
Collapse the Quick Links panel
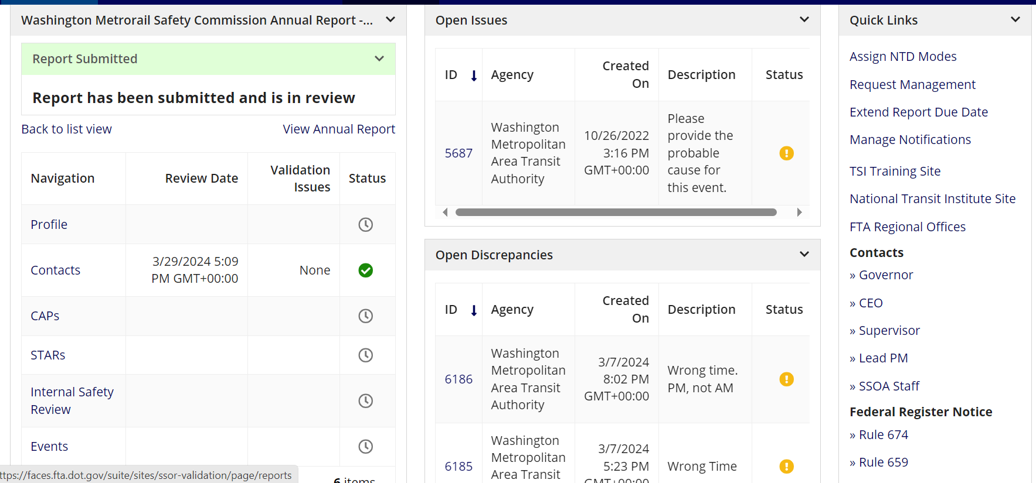pyautogui.click(x=1015, y=20)
